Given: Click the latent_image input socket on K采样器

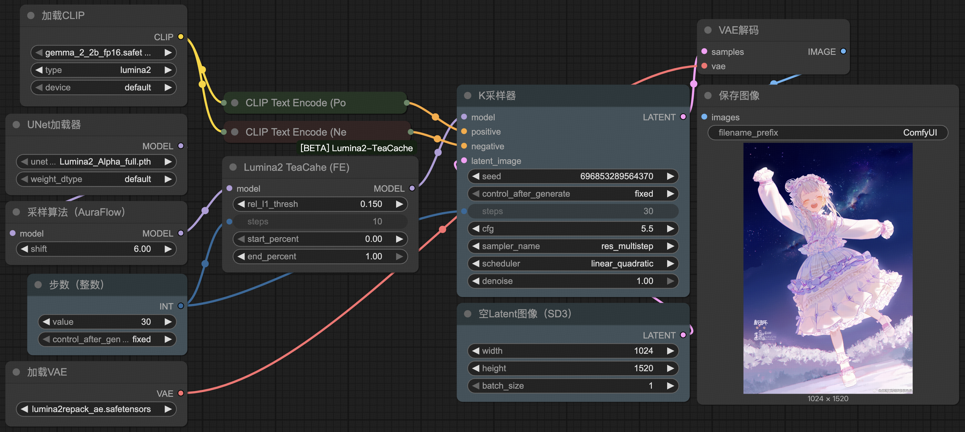Looking at the screenshot, I should pyautogui.click(x=464, y=161).
